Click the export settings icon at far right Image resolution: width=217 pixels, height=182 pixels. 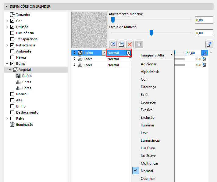click(209, 44)
